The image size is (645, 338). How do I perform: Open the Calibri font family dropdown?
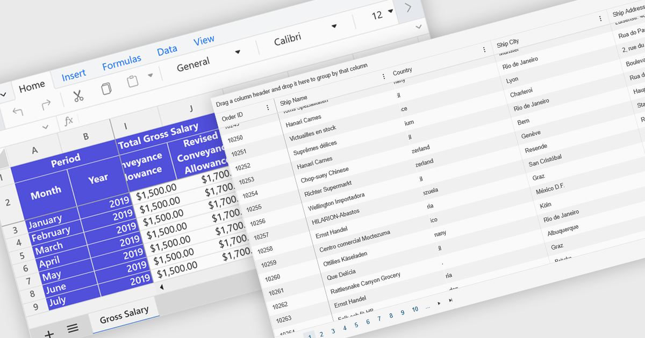[x=334, y=26]
